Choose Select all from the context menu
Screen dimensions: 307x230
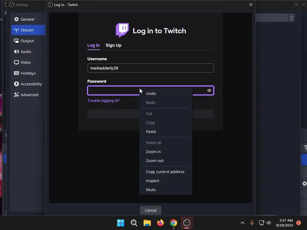165,143
